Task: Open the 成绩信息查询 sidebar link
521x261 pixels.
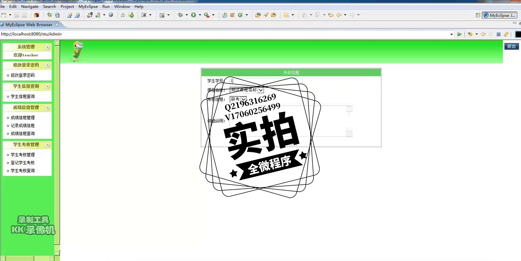Action: click(23, 133)
